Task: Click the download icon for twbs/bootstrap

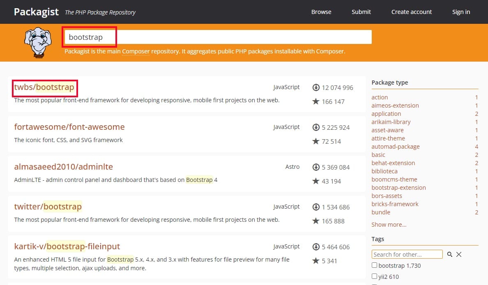Action: [x=316, y=87]
